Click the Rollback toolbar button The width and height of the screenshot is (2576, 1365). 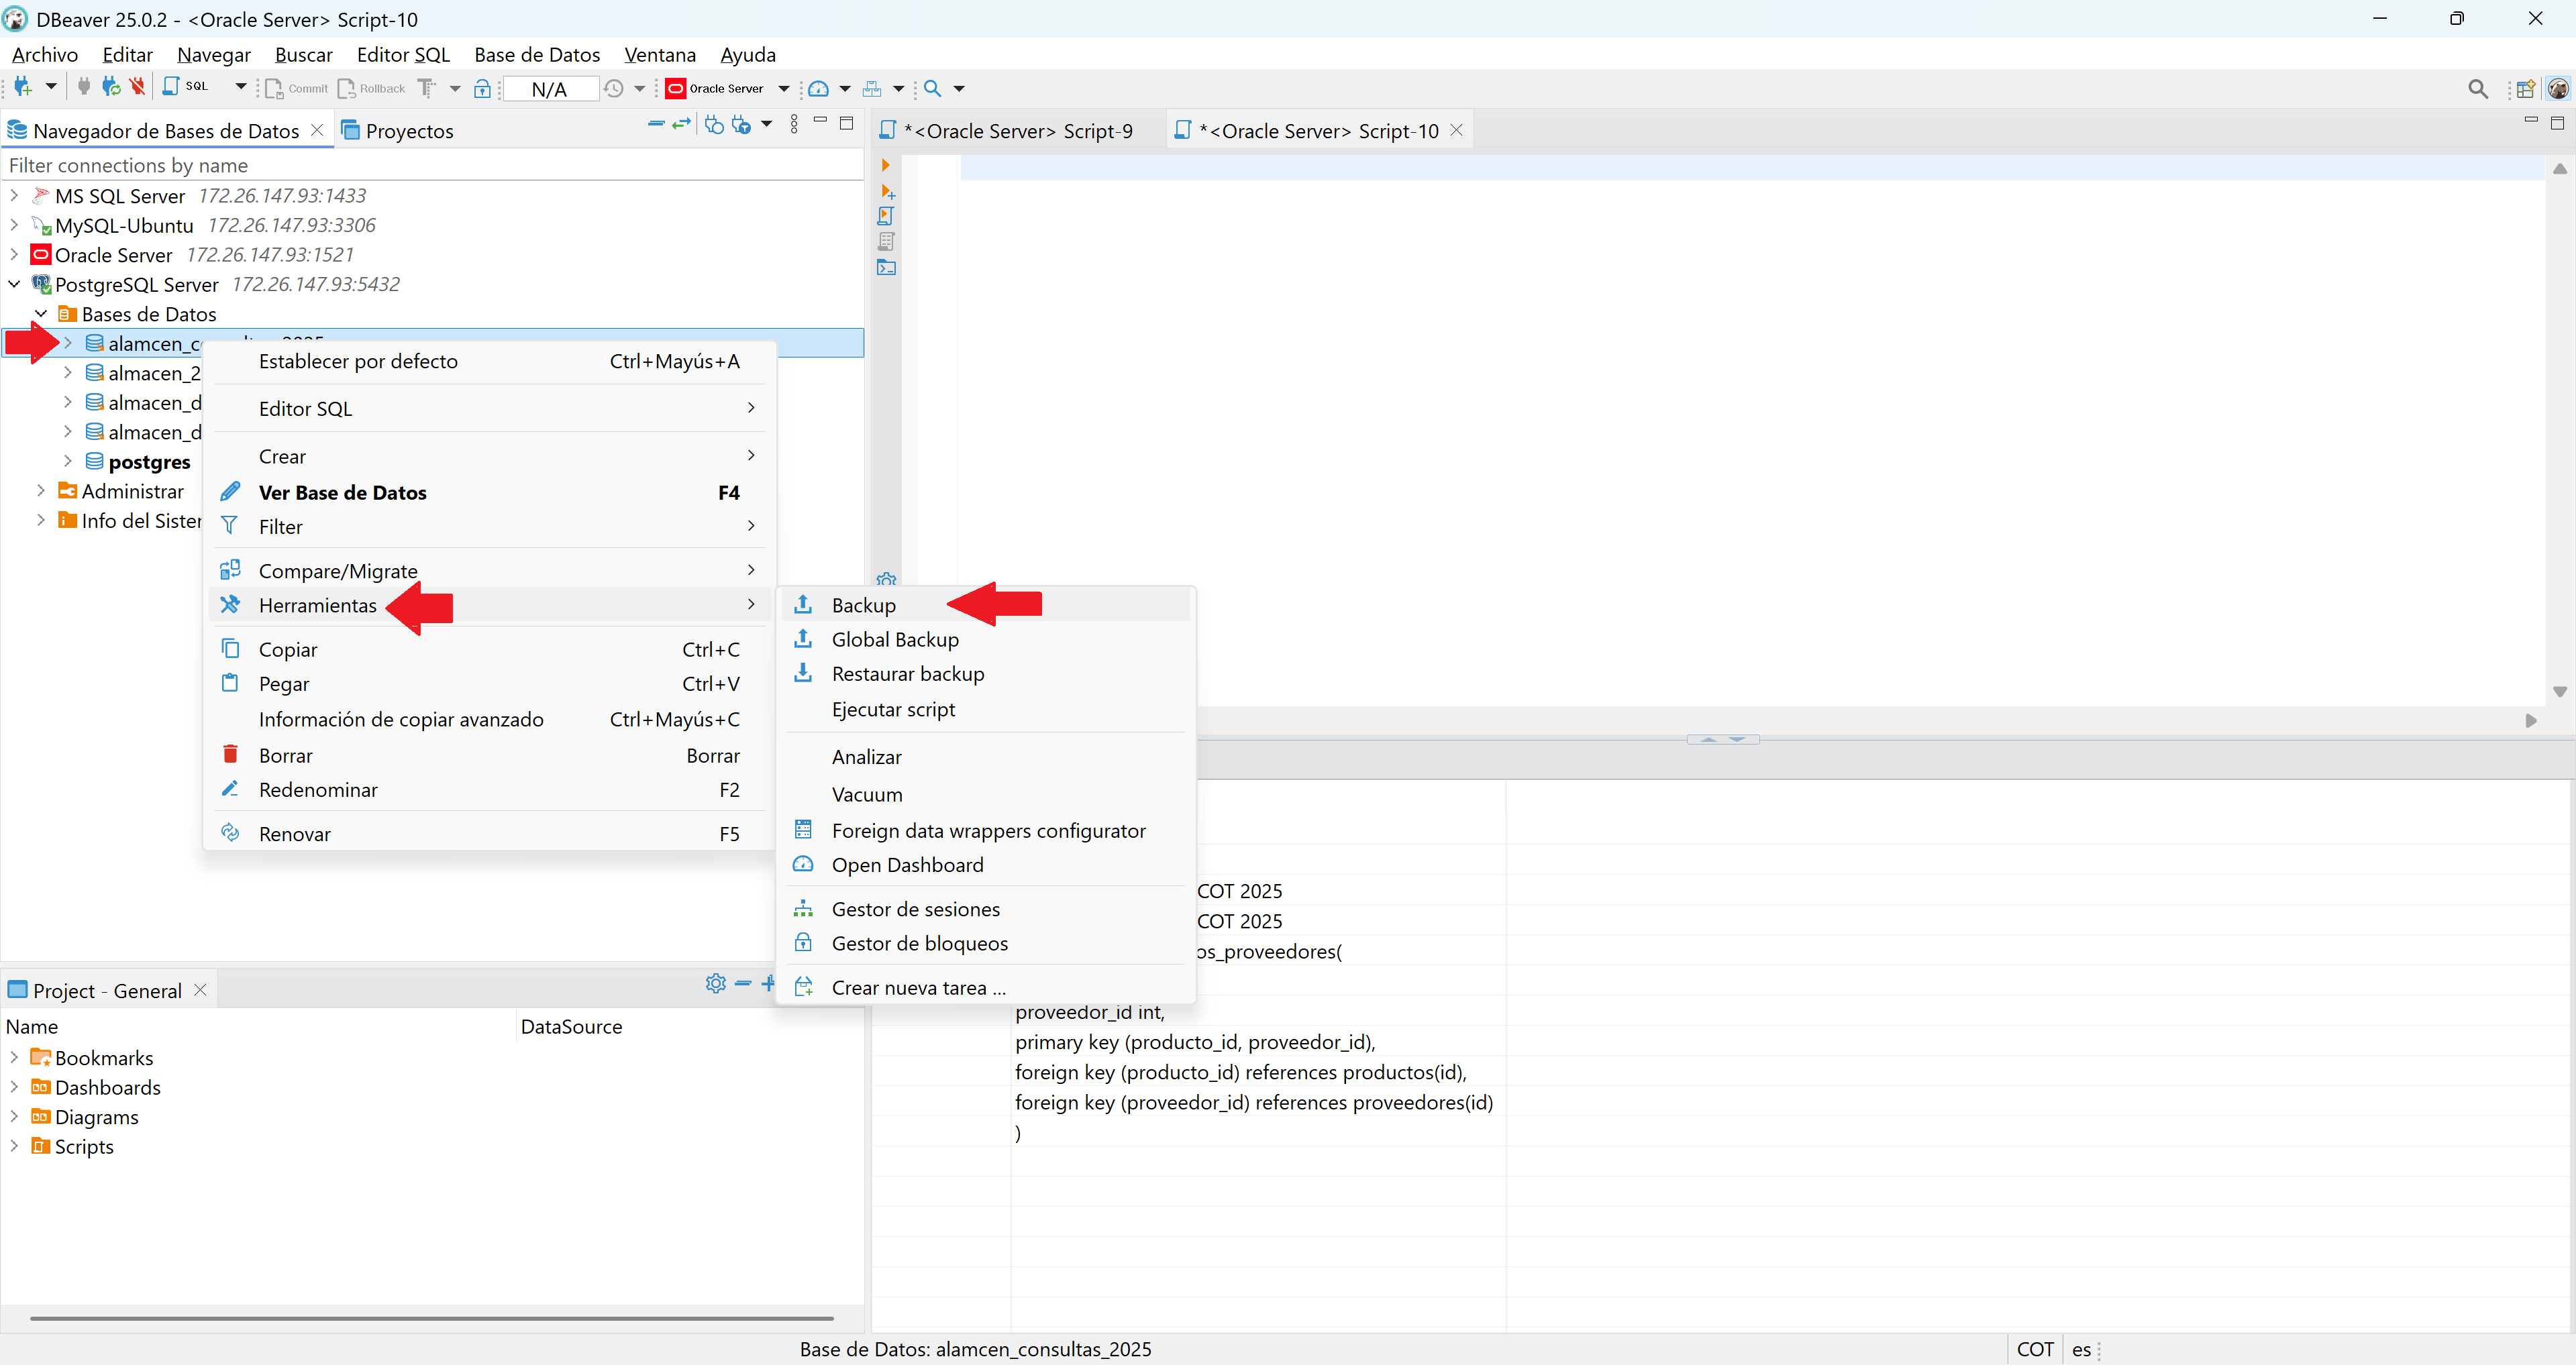pos(371,89)
